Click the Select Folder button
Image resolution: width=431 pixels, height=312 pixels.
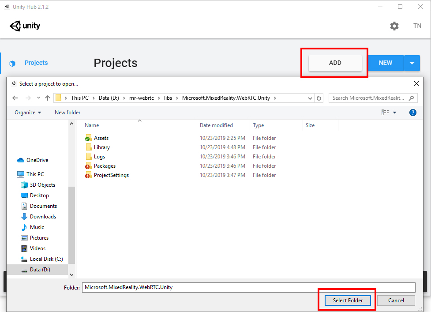(x=348, y=301)
